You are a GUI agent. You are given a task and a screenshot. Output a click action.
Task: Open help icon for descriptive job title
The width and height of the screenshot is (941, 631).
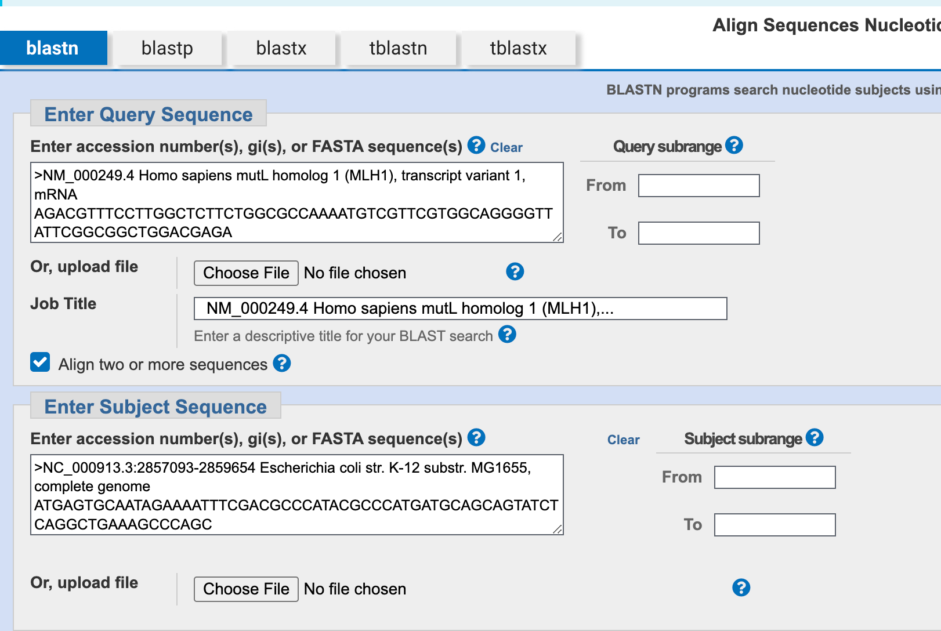click(x=507, y=334)
